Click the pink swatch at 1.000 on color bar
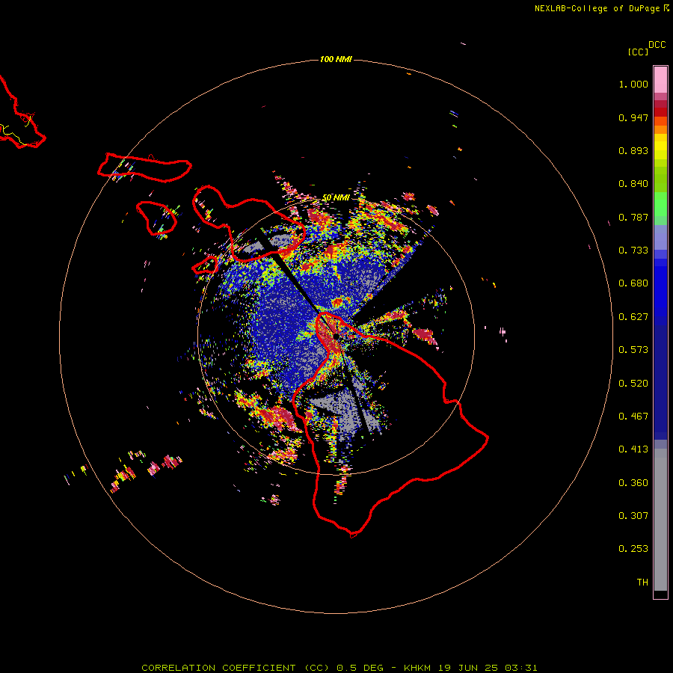This screenshot has width=673, height=673. (x=660, y=80)
